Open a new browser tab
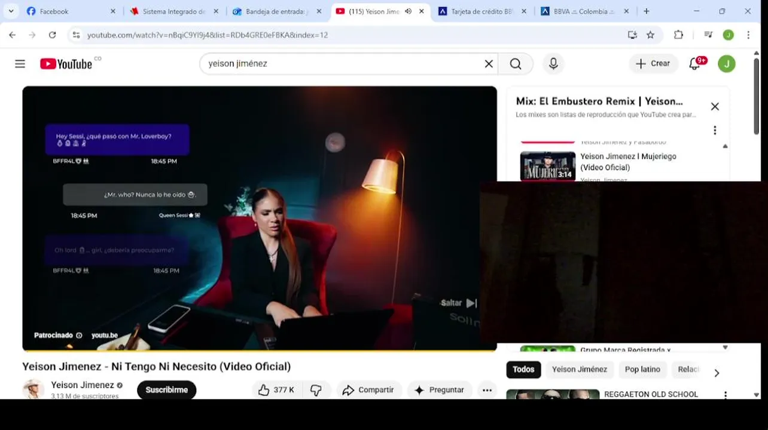Image resolution: width=768 pixels, height=430 pixels. [x=646, y=11]
